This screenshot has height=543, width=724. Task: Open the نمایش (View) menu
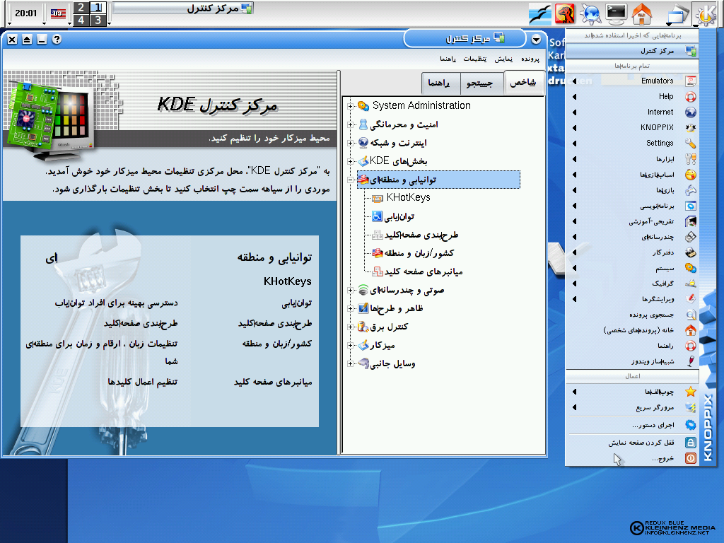(503, 59)
